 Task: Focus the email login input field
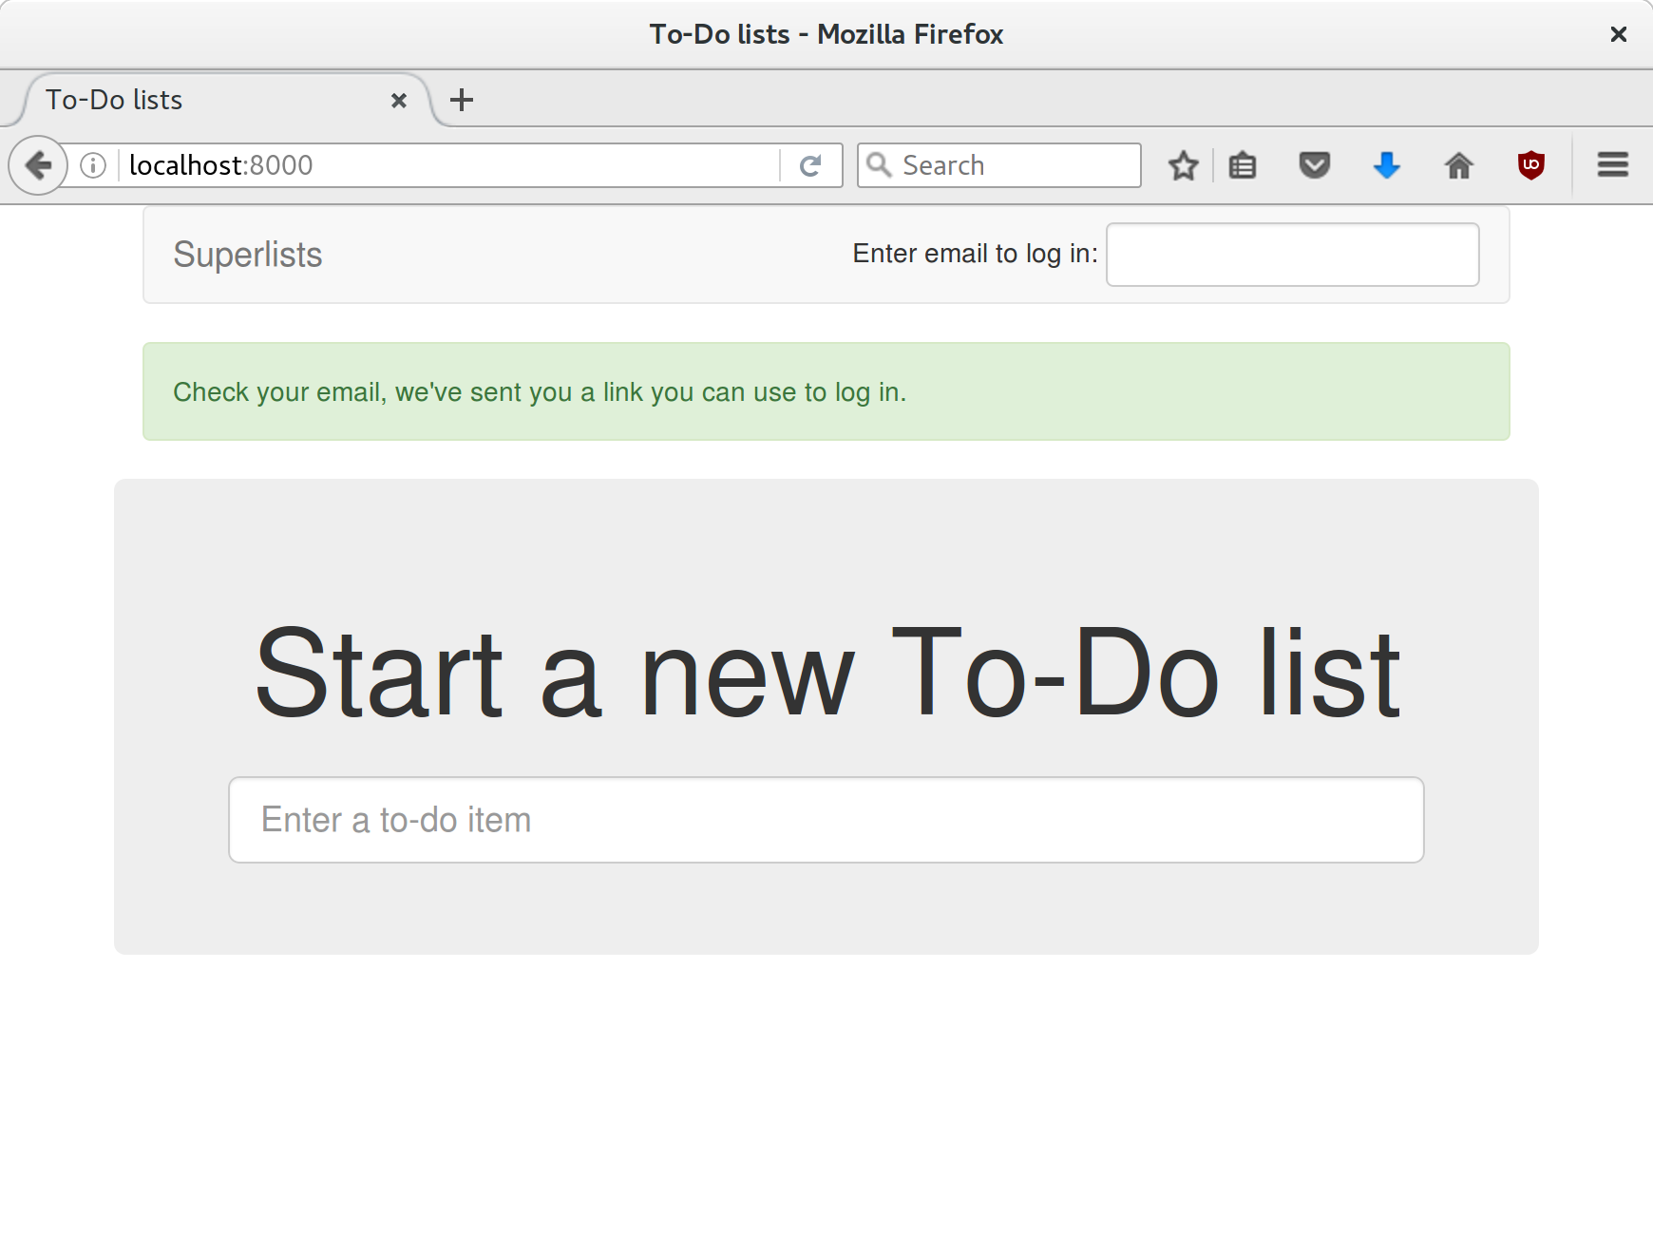[x=1292, y=255]
